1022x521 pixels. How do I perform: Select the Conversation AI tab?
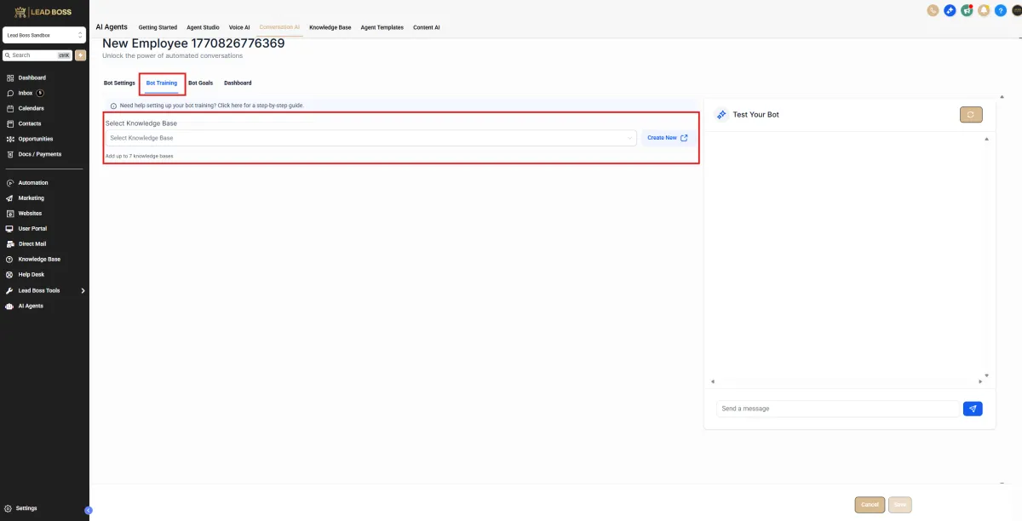click(279, 27)
